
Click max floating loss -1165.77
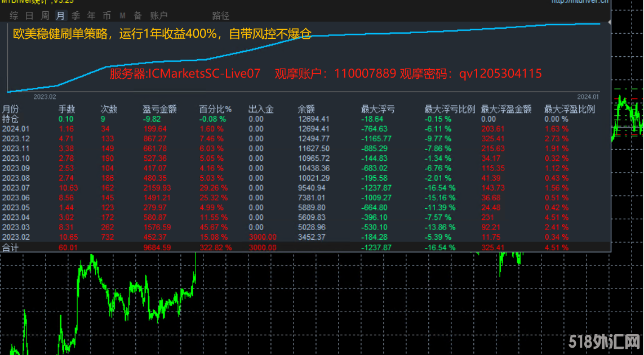(376, 138)
